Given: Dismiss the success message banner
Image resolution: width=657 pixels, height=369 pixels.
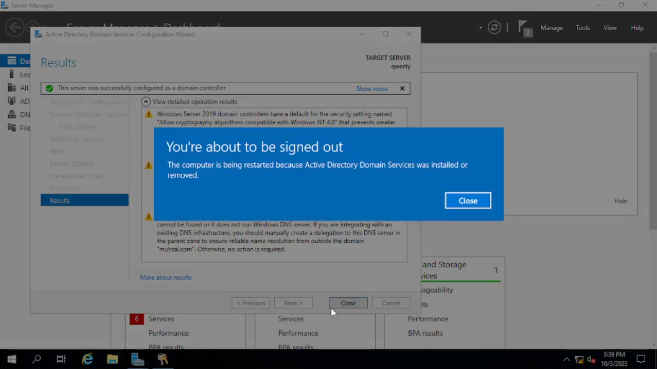Looking at the screenshot, I should click(402, 88).
